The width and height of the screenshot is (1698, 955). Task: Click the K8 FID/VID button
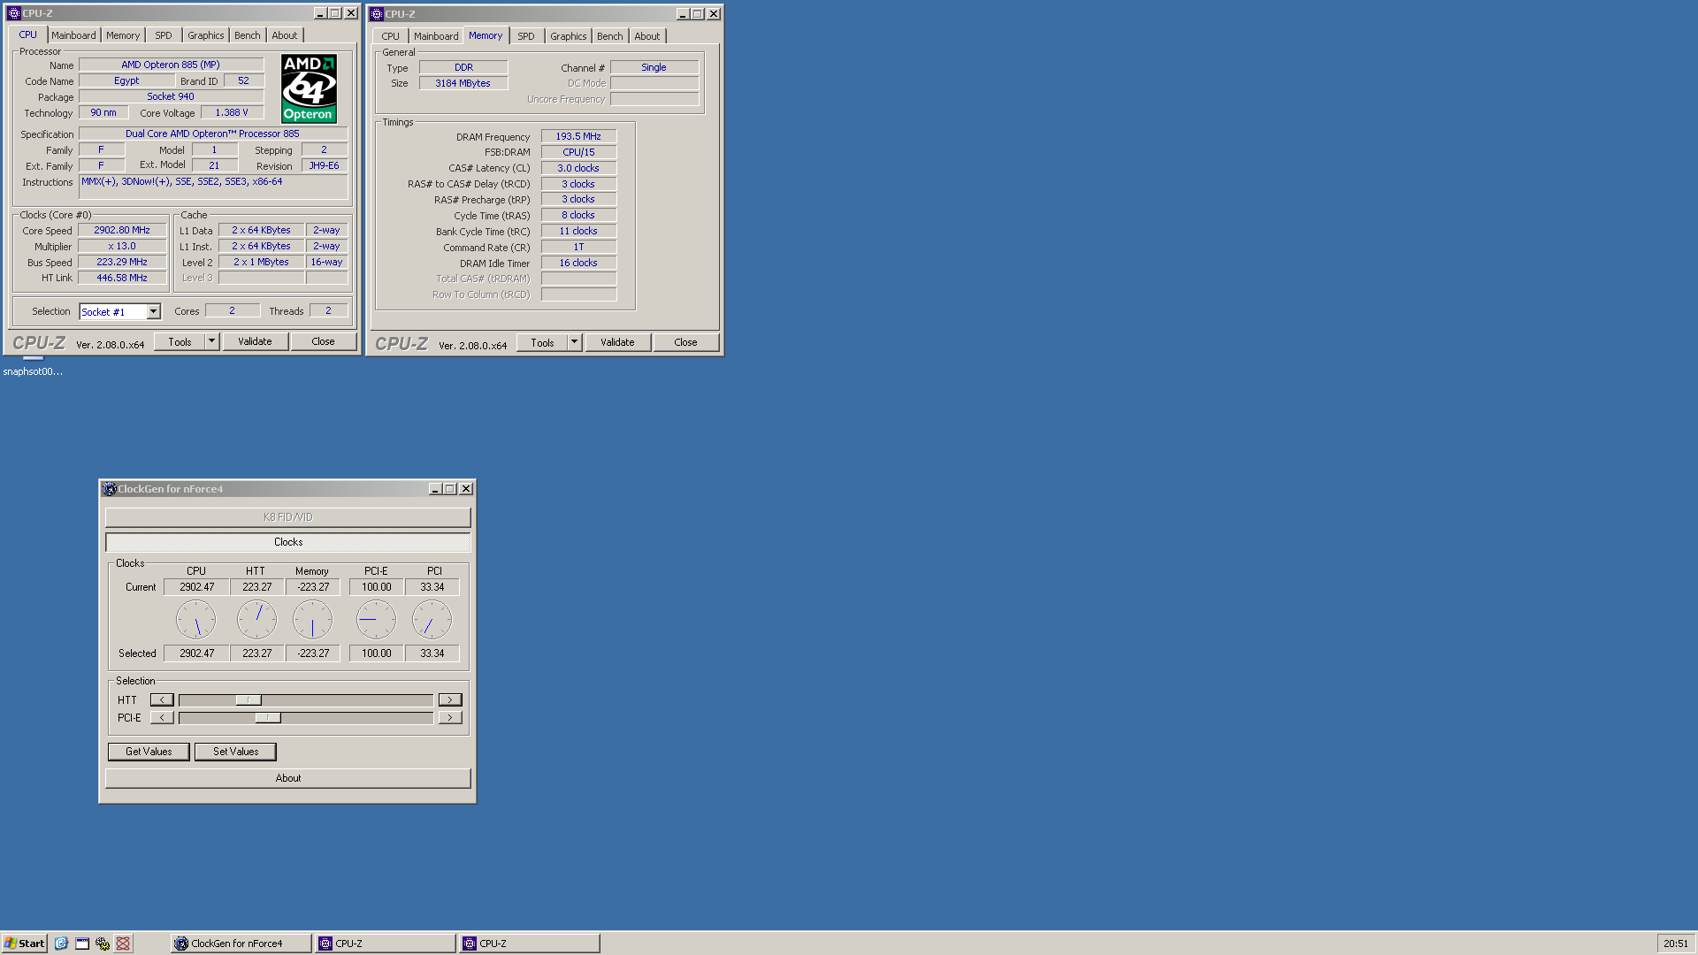[x=288, y=517]
